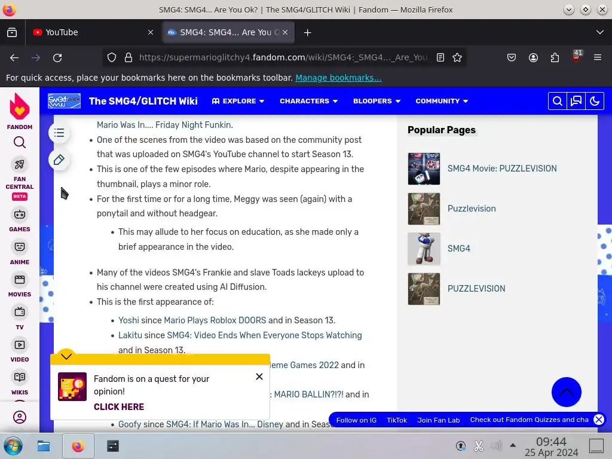Click the uBlock extension icon with badge 41
The height and width of the screenshot is (459, 612).
(x=577, y=57)
